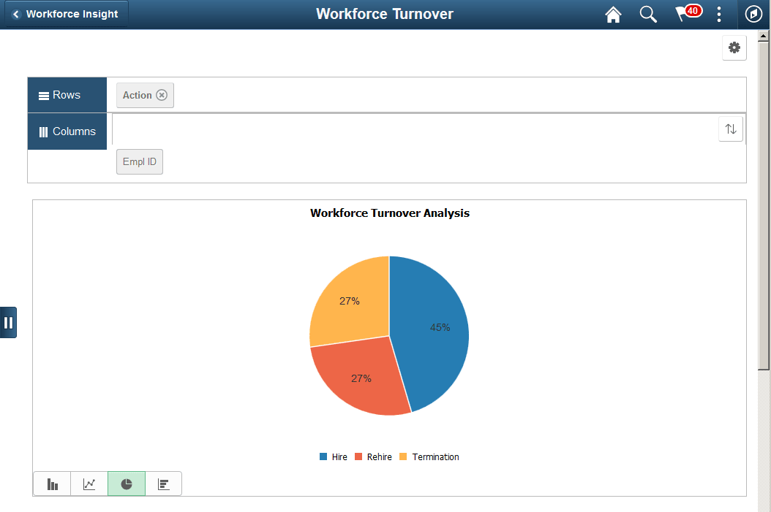Switch the chart to bar chart view
Viewport: 771px width, 512px height.
click(51, 483)
